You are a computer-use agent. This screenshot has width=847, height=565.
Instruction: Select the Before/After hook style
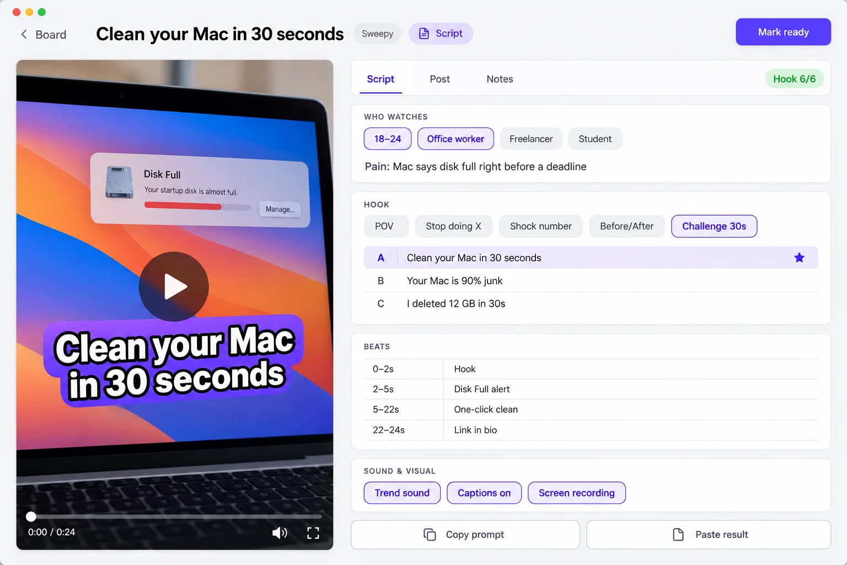[x=627, y=226]
